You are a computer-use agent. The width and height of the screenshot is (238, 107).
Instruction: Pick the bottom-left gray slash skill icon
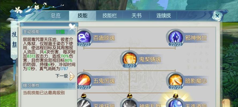(84, 103)
